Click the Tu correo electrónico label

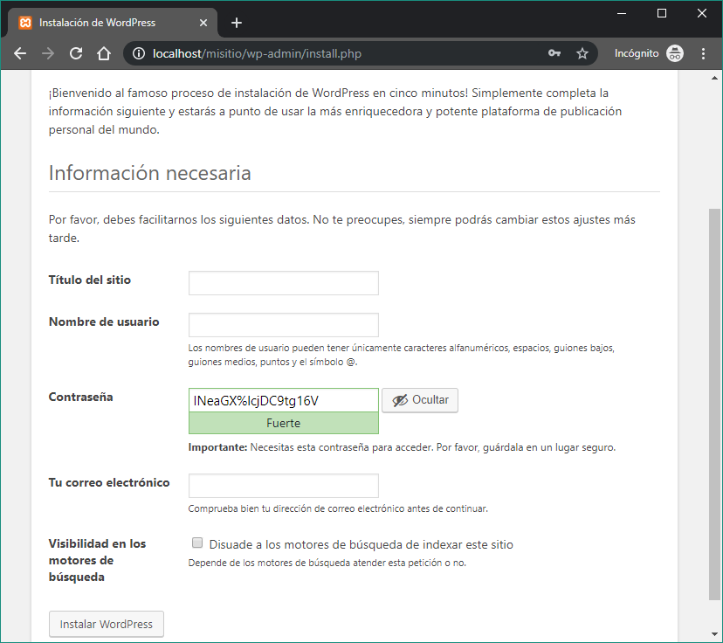(x=109, y=482)
